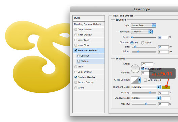Click the Soften value field
Viewport: 178px width, 122px height.
164,52
